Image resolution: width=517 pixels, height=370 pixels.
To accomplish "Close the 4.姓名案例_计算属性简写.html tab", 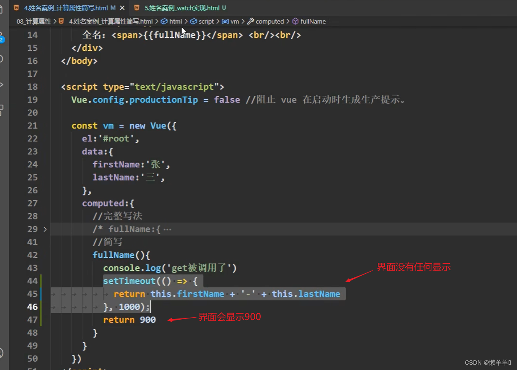I will tap(122, 8).
